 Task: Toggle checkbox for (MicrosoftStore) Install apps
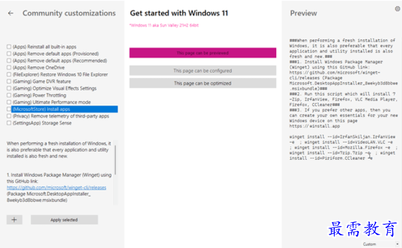pyautogui.click(x=9, y=109)
